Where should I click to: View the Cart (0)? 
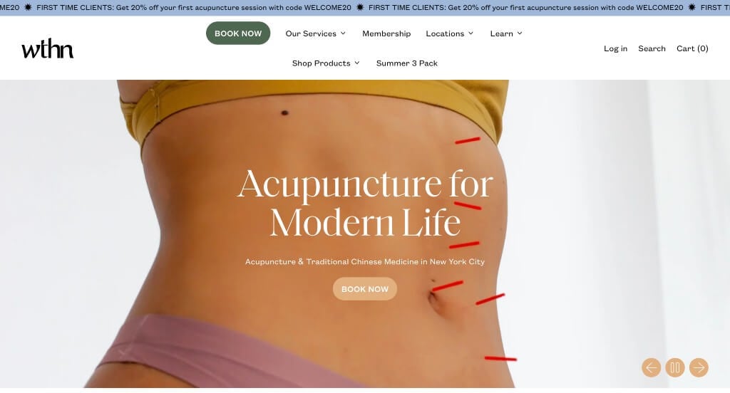point(692,48)
